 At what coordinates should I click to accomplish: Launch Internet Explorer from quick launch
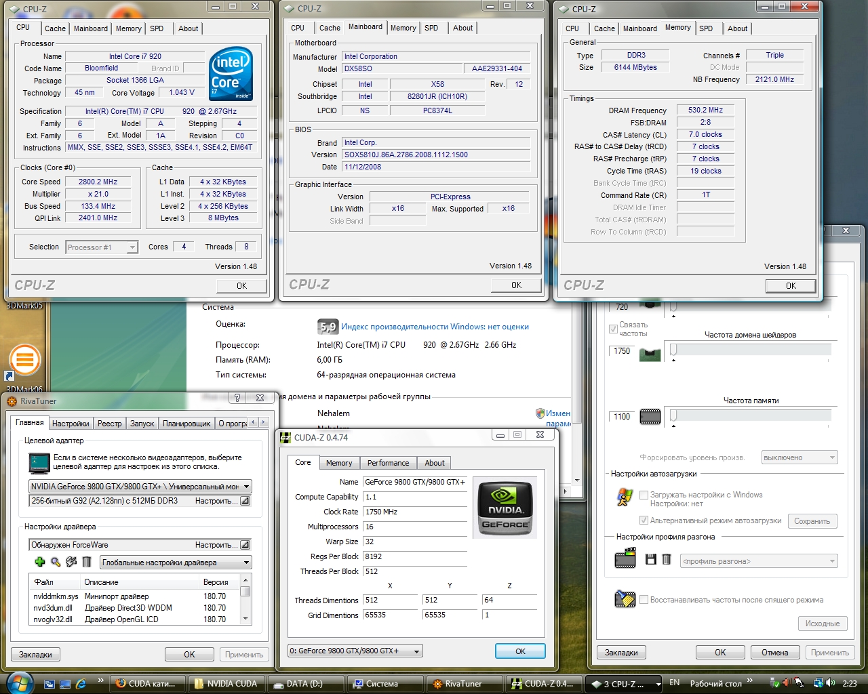coord(81,684)
